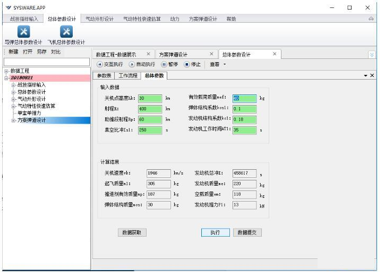
Task: Click the 打开 button
Action: point(28,52)
